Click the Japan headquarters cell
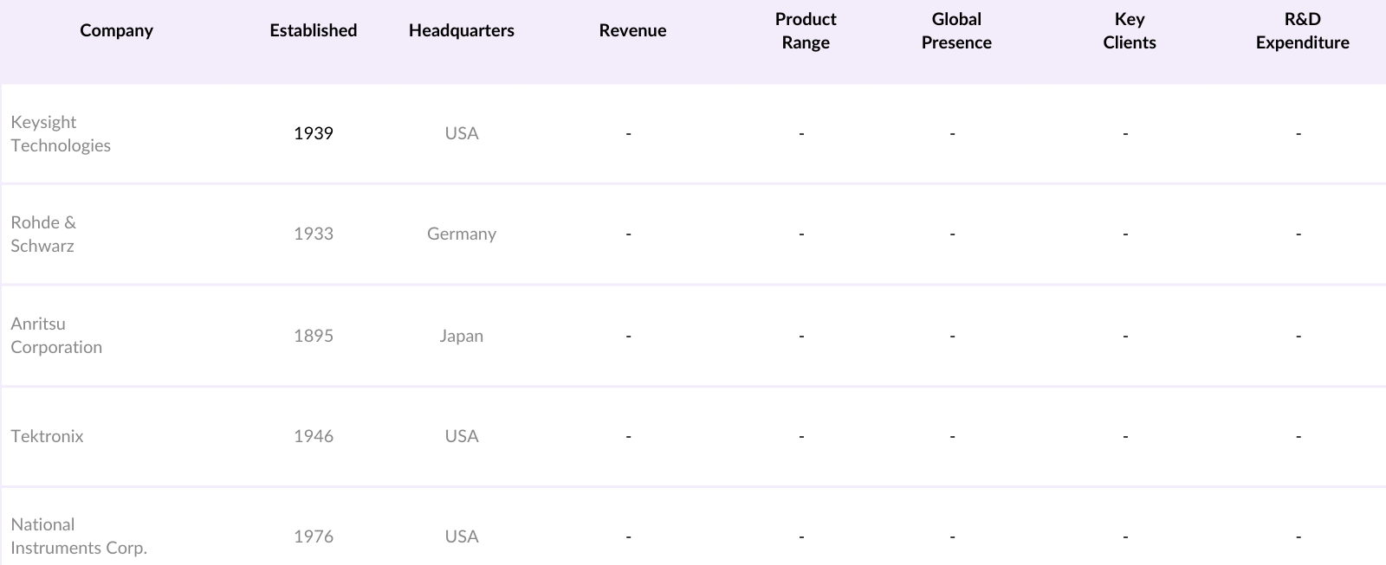1386x565 pixels. point(461,336)
